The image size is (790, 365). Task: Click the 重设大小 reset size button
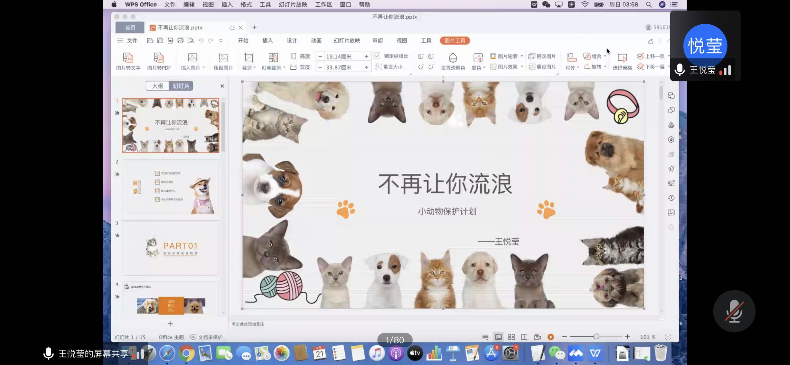tap(389, 67)
